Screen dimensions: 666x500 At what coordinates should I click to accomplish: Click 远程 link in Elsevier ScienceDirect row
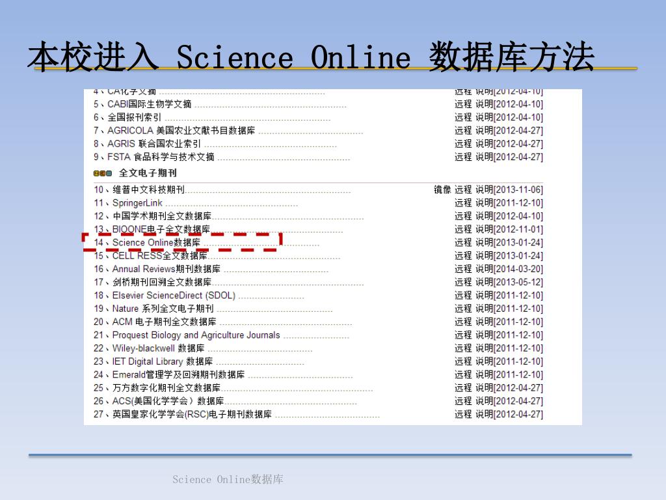463,295
